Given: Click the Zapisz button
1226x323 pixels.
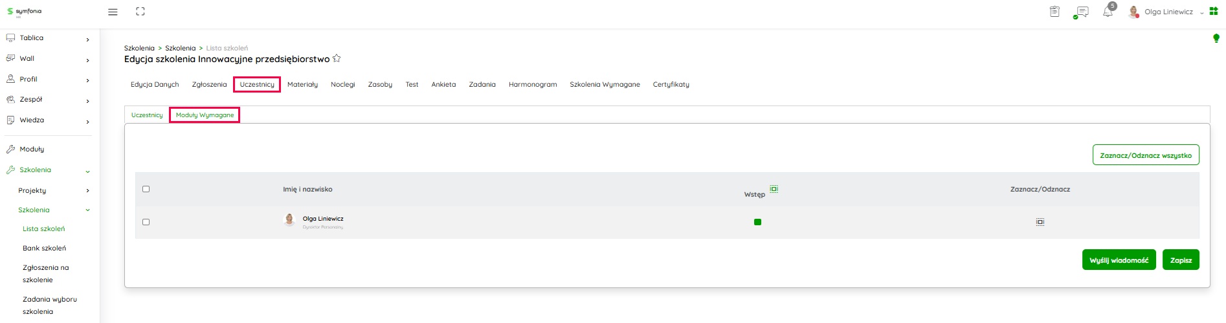Looking at the screenshot, I should pos(1181,260).
